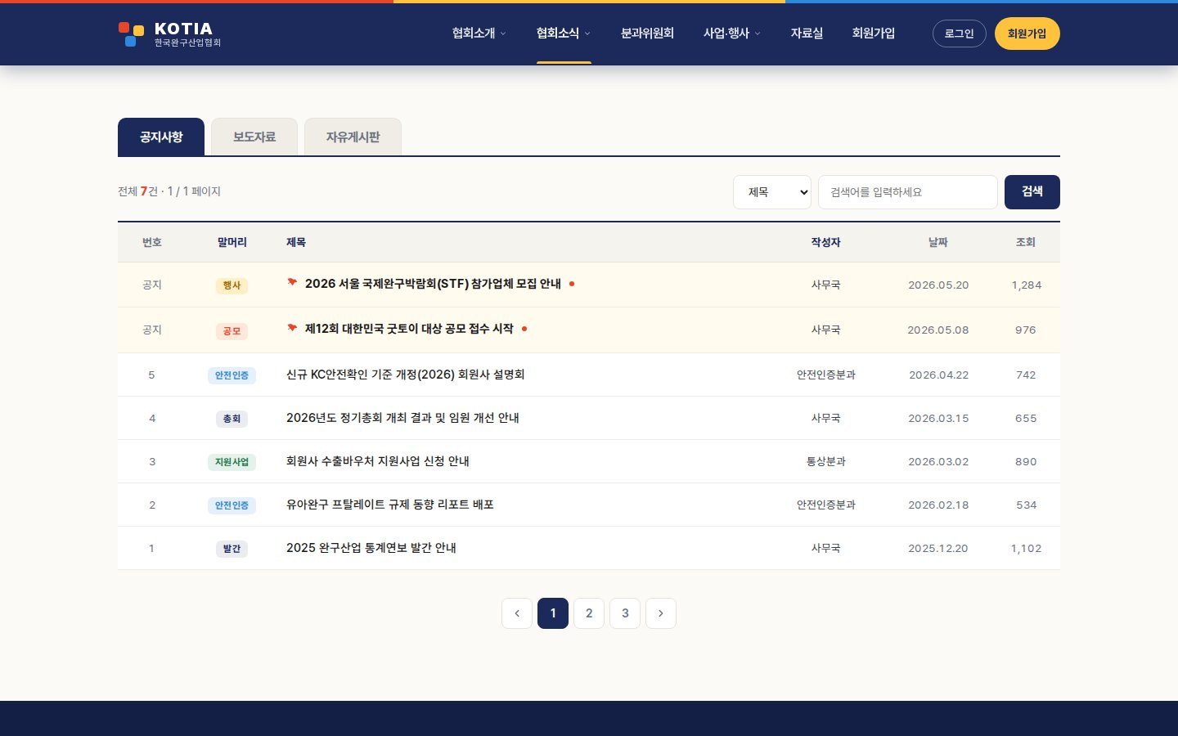Click the yellow 회원가입 button
The width and height of the screenshot is (1178, 736).
click(1027, 34)
